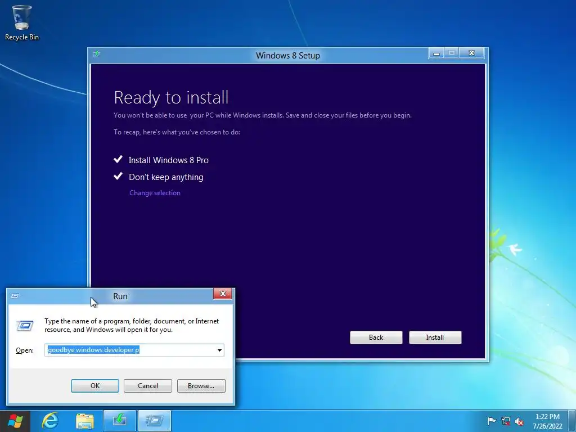
Task: Close the Windows 8 Setup window
Action: [x=472, y=53]
